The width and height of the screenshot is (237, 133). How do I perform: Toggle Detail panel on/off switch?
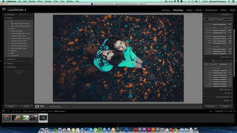click(x=204, y=93)
